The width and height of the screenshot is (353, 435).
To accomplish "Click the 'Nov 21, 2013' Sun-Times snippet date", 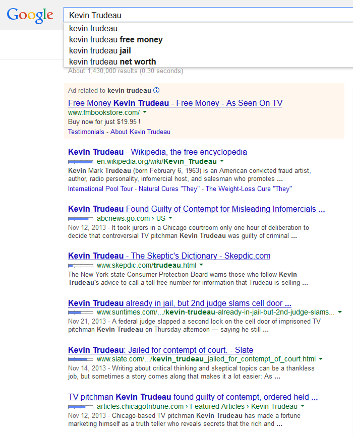I will coord(87,321).
